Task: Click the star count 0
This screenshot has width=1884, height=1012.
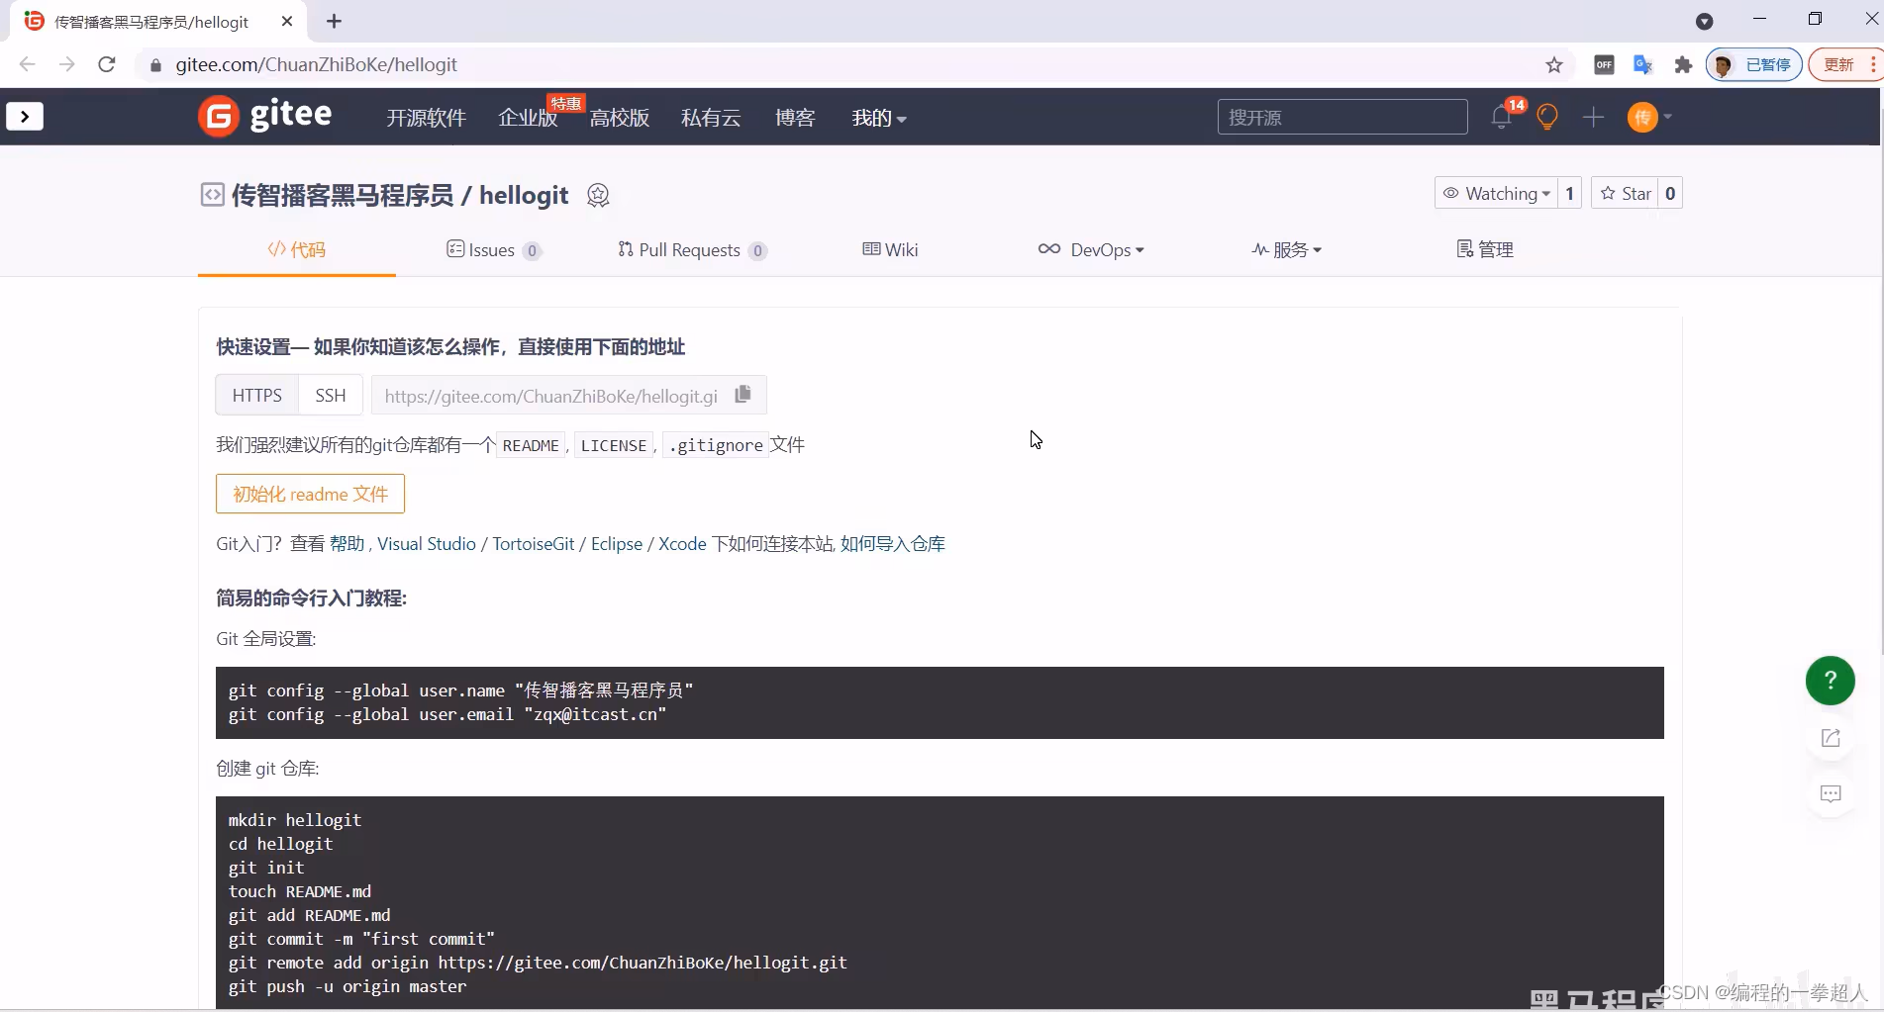Action: 1670,193
